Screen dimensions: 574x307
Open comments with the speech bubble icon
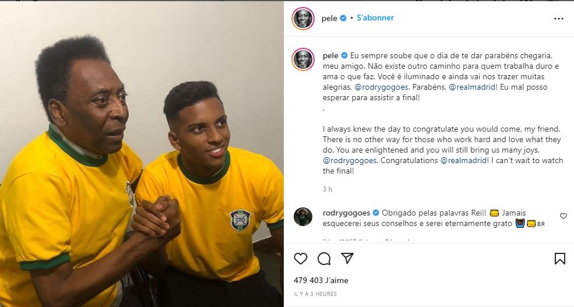324,259
